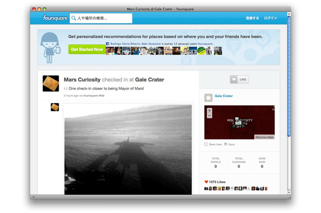Click the HERE NOW count
This screenshot has width=321, height=213.
262,166
